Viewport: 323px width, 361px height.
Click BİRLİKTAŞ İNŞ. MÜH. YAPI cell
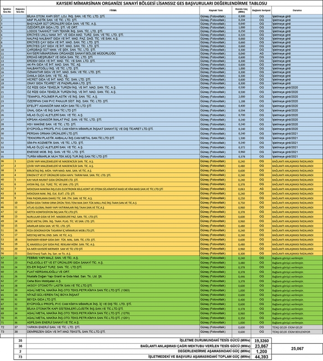113,171
